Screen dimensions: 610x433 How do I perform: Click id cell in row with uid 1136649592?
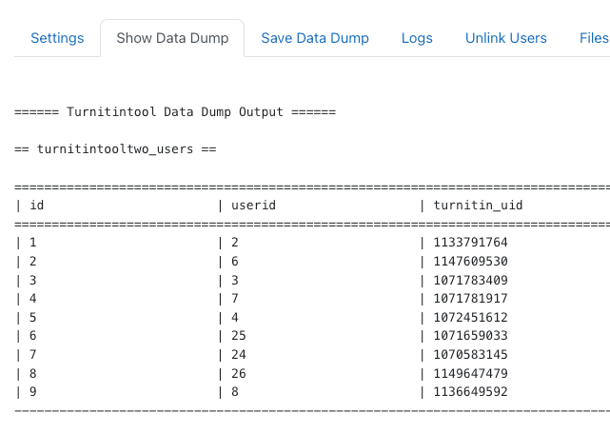point(33,391)
